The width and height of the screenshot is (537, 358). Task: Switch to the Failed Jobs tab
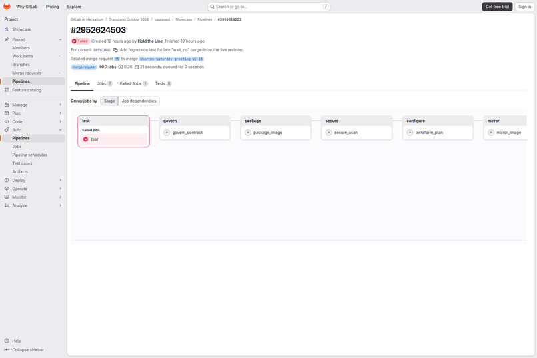click(x=133, y=83)
